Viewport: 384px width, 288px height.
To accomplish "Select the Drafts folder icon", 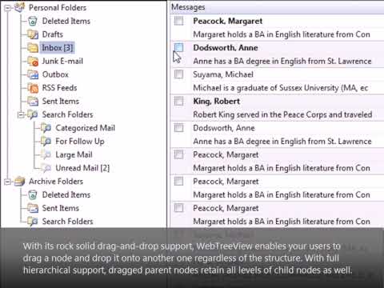I will tap(33, 34).
